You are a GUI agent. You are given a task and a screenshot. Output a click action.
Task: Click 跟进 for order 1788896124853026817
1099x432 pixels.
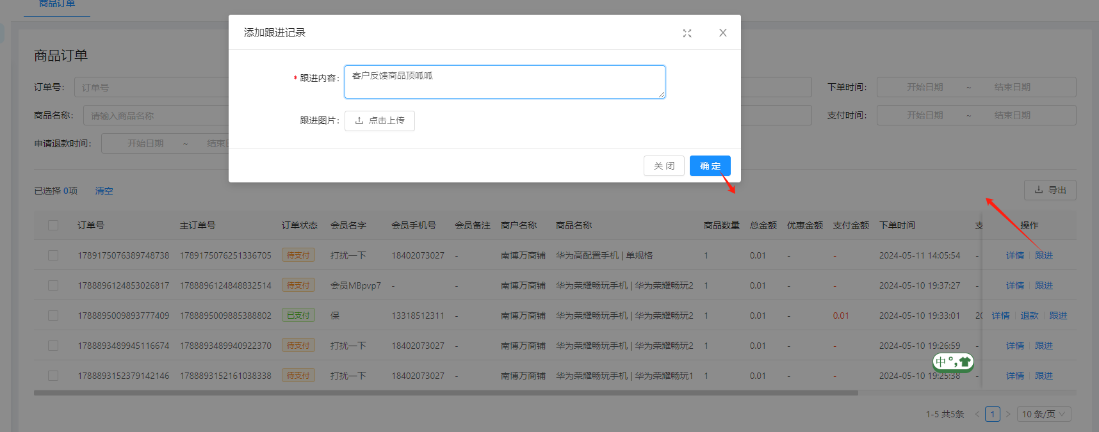point(1044,285)
